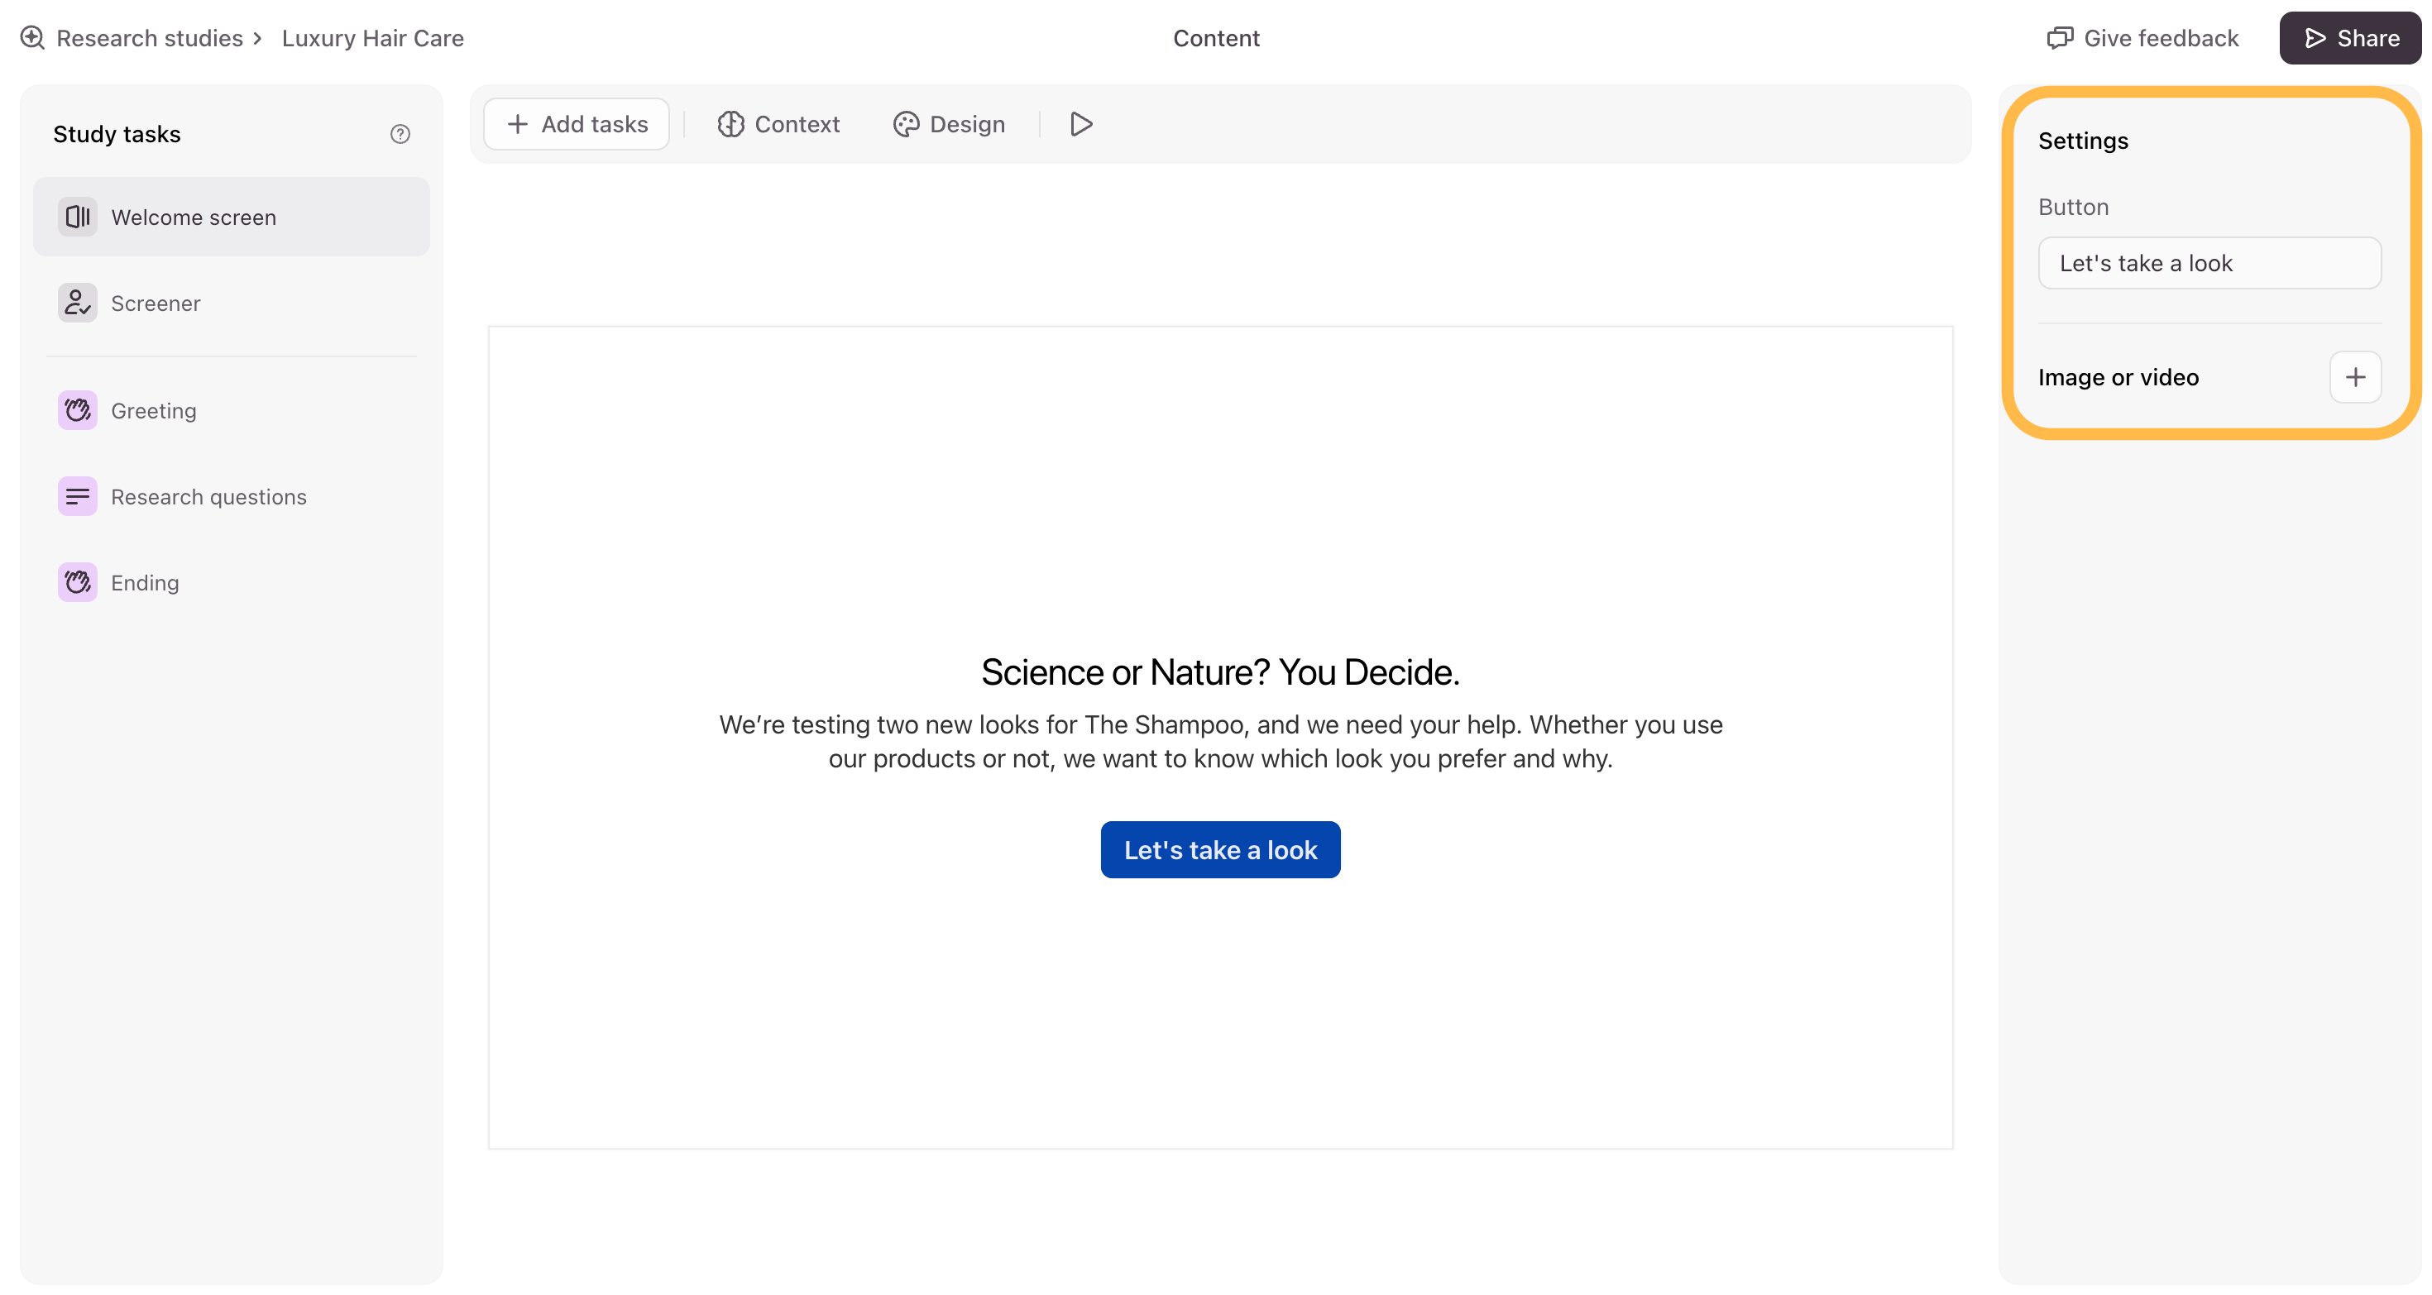Click the Share button

click(x=2350, y=38)
